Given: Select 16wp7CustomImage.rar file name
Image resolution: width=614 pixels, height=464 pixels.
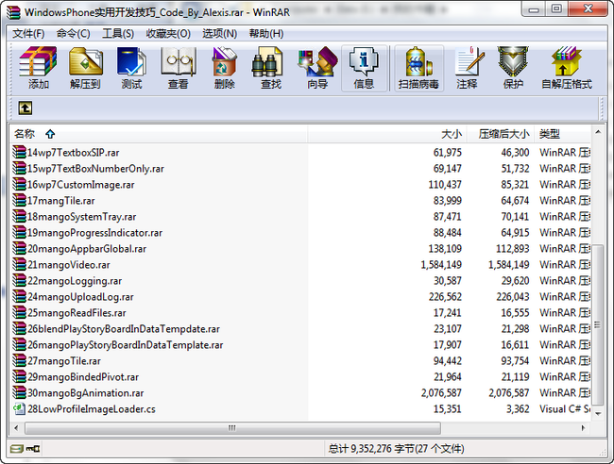Looking at the screenshot, I should (80, 185).
